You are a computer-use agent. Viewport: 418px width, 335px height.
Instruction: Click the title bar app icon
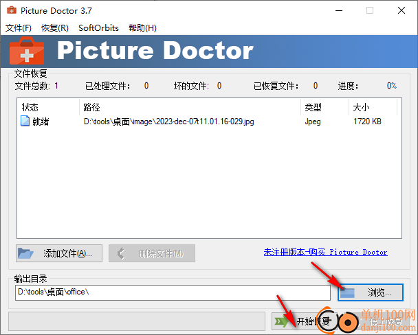point(12,10)
